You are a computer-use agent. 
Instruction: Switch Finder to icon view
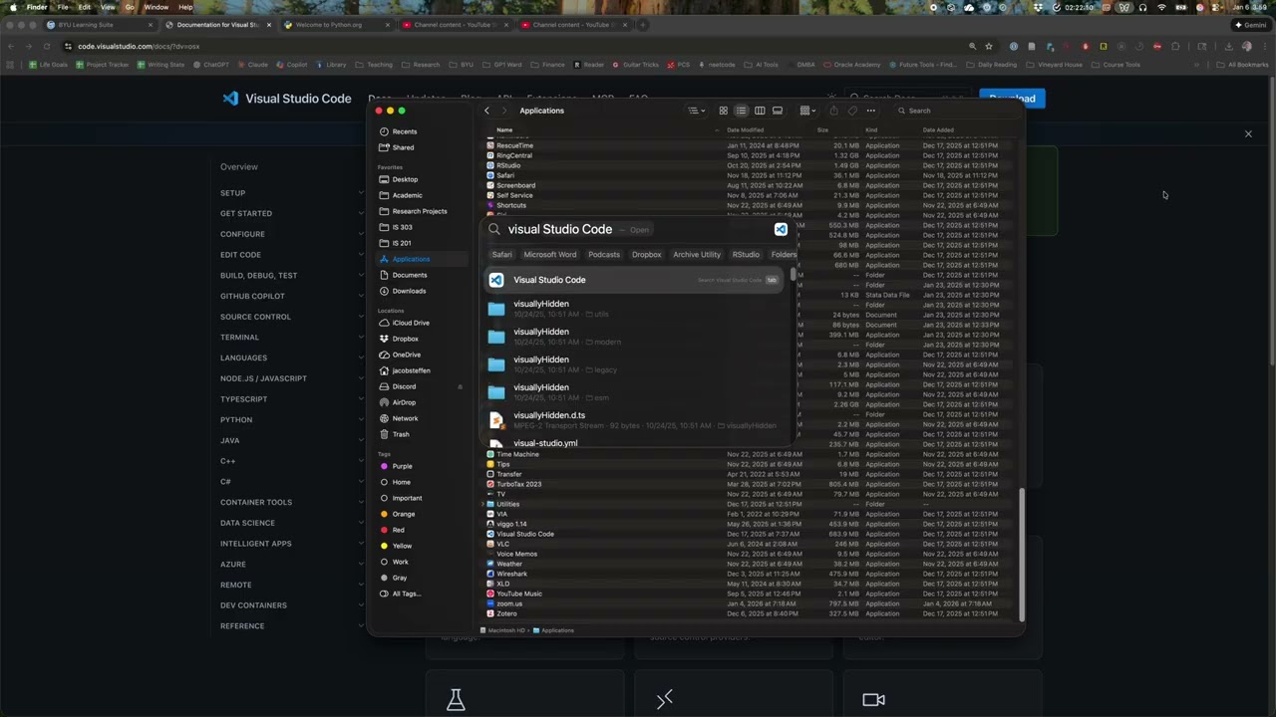pyautogui.click(x=723, y=111)
